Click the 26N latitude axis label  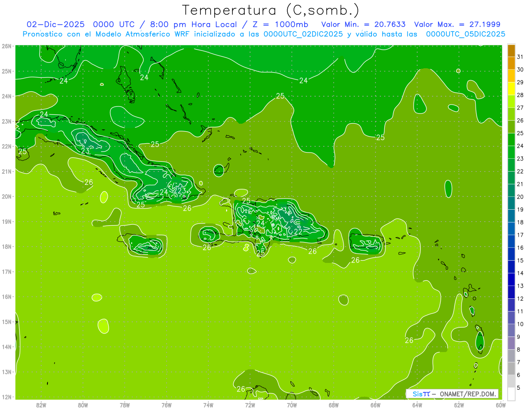click(6, 46)
